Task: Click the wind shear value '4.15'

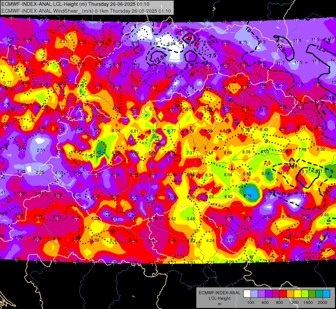Action: coord(46,41)
